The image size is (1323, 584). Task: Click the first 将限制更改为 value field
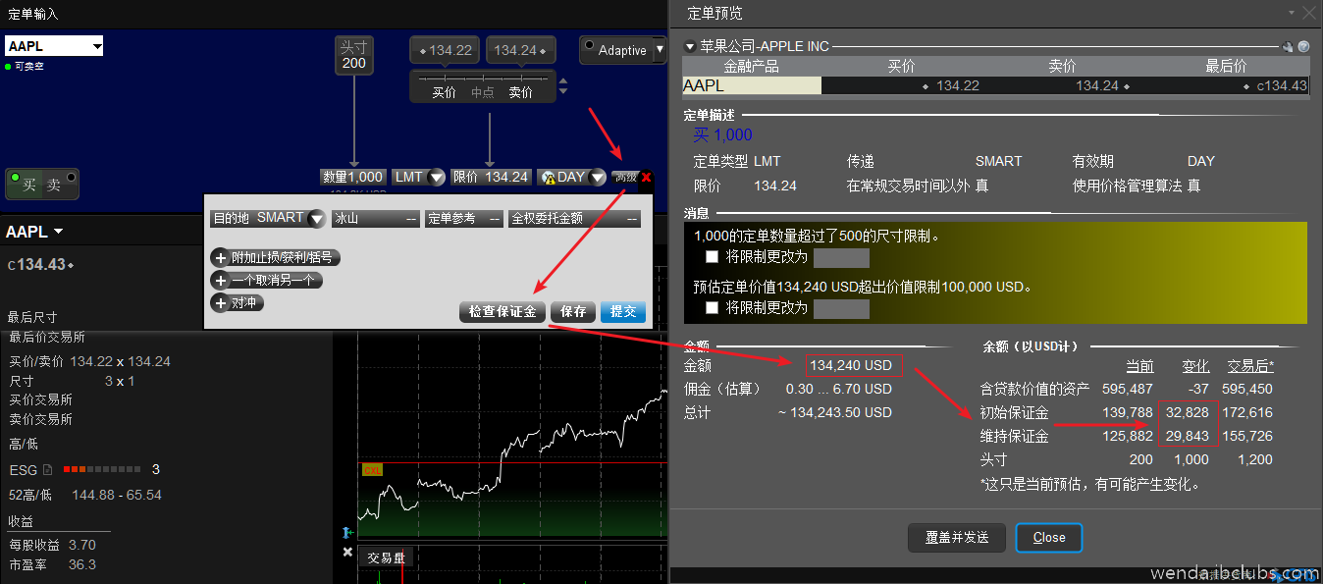[x=841, y=258]
